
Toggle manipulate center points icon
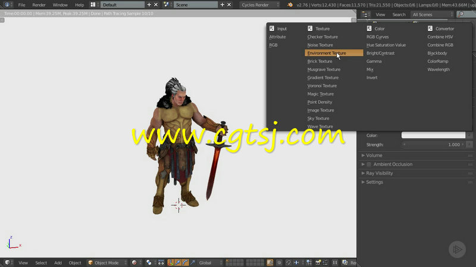coord(161,262)
